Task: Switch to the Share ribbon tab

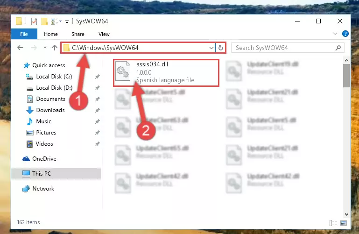Action: tap(78, 34)
